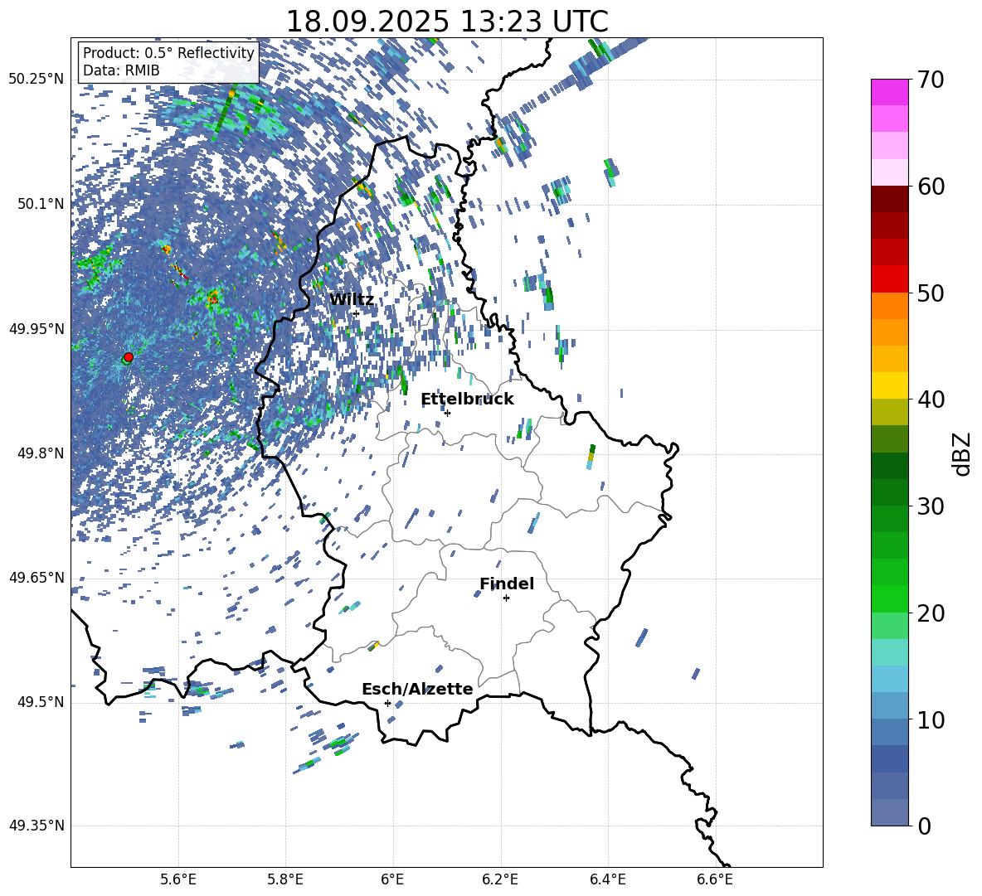The height and width of the screenshot is (896, 982).
Task: Click the Ettelbruck station cross marker
Action: coord(447,413)
